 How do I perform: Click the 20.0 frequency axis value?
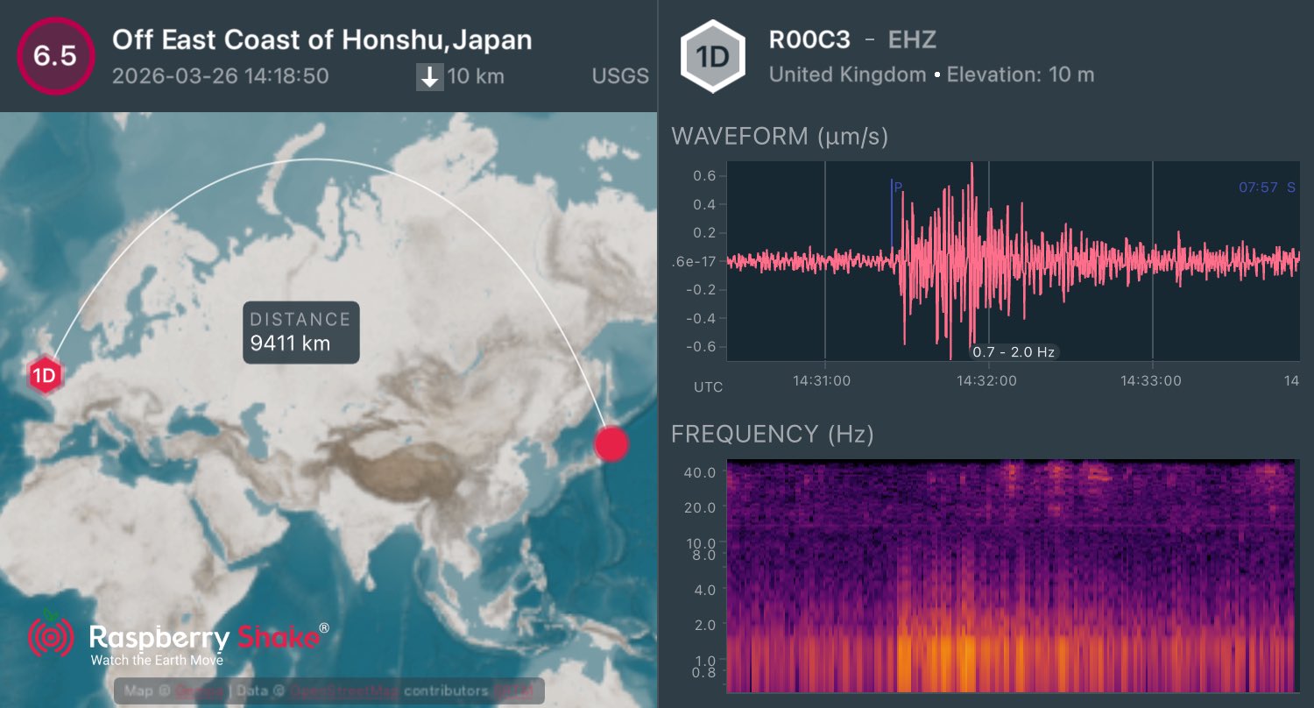pos(699,507)
